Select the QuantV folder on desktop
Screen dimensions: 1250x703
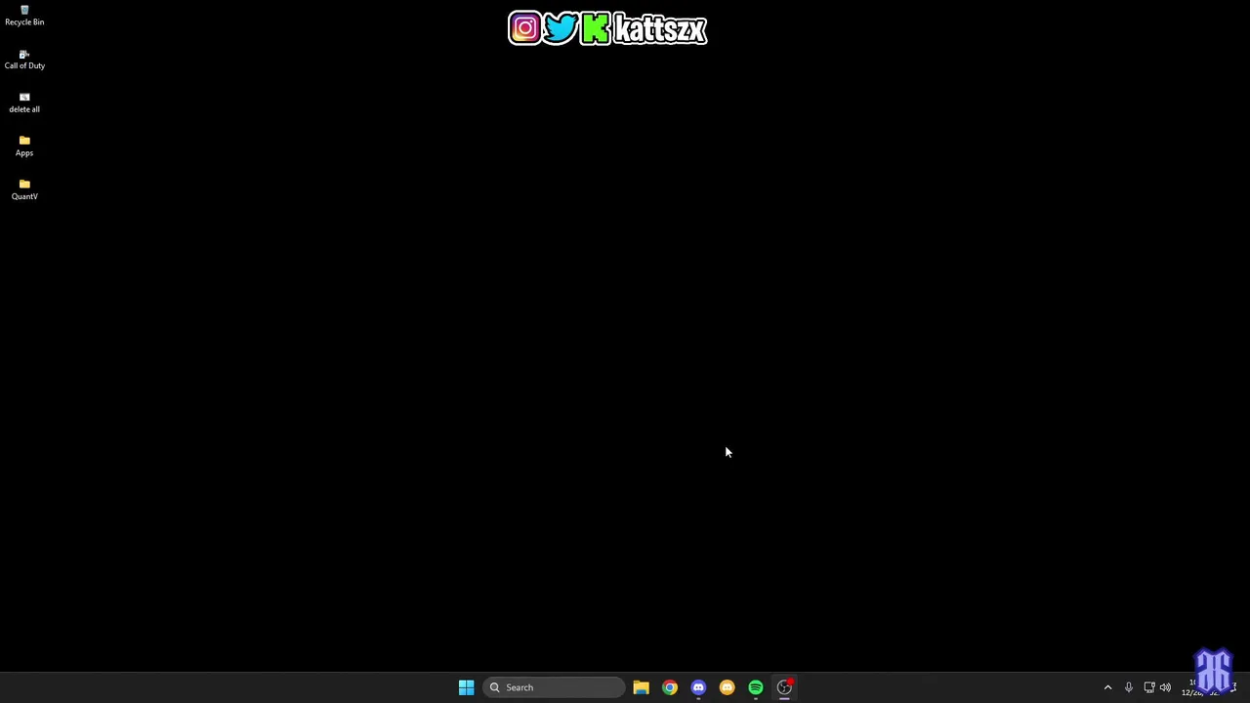(24, 190)
